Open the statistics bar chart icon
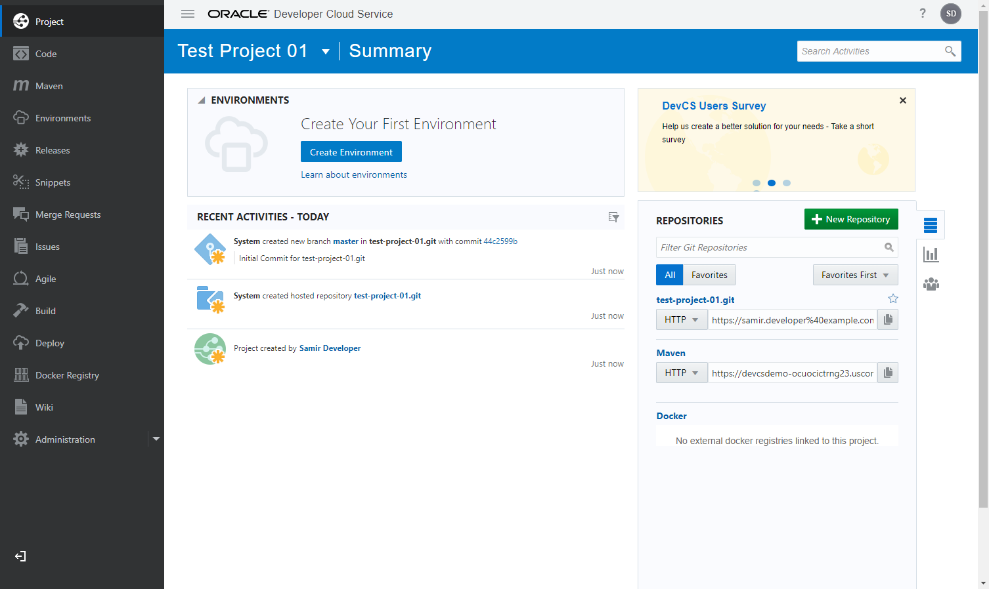Viewport: 989px width, 589px height. [x=931, y=254]
